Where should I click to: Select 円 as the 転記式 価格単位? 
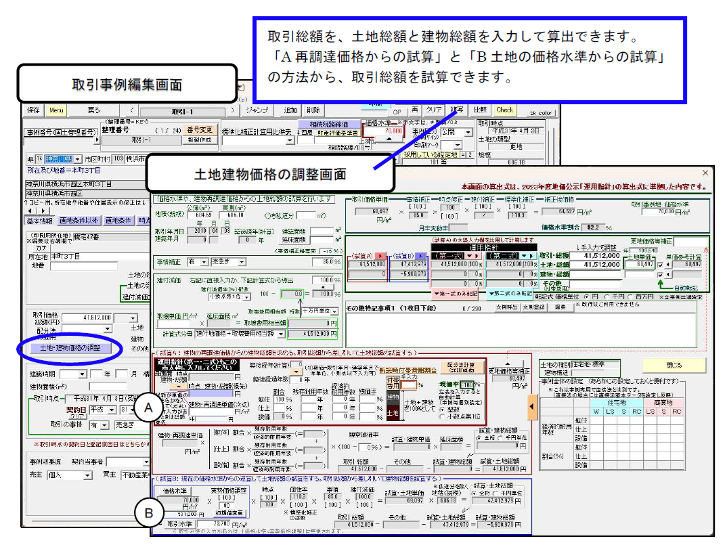(587, 297)
